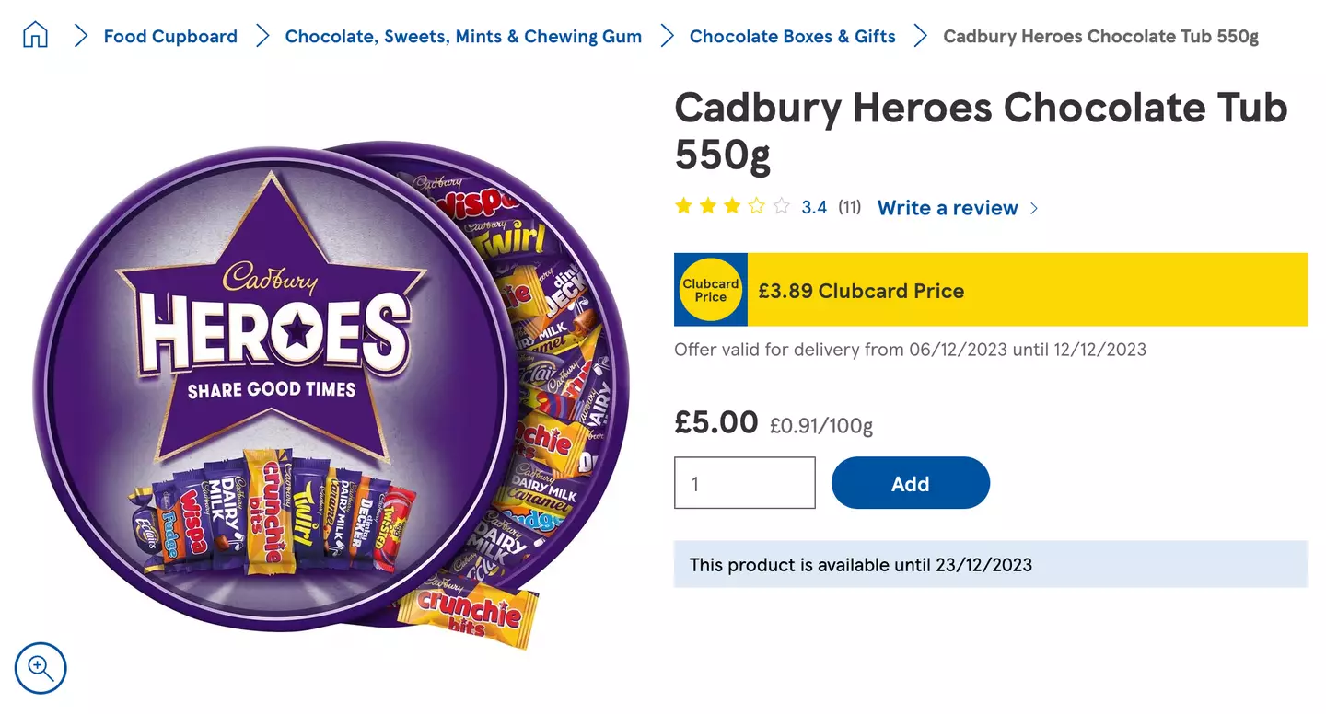Click Write a review
Viewport: 1326px width, 714px height.
coord(948,208)
